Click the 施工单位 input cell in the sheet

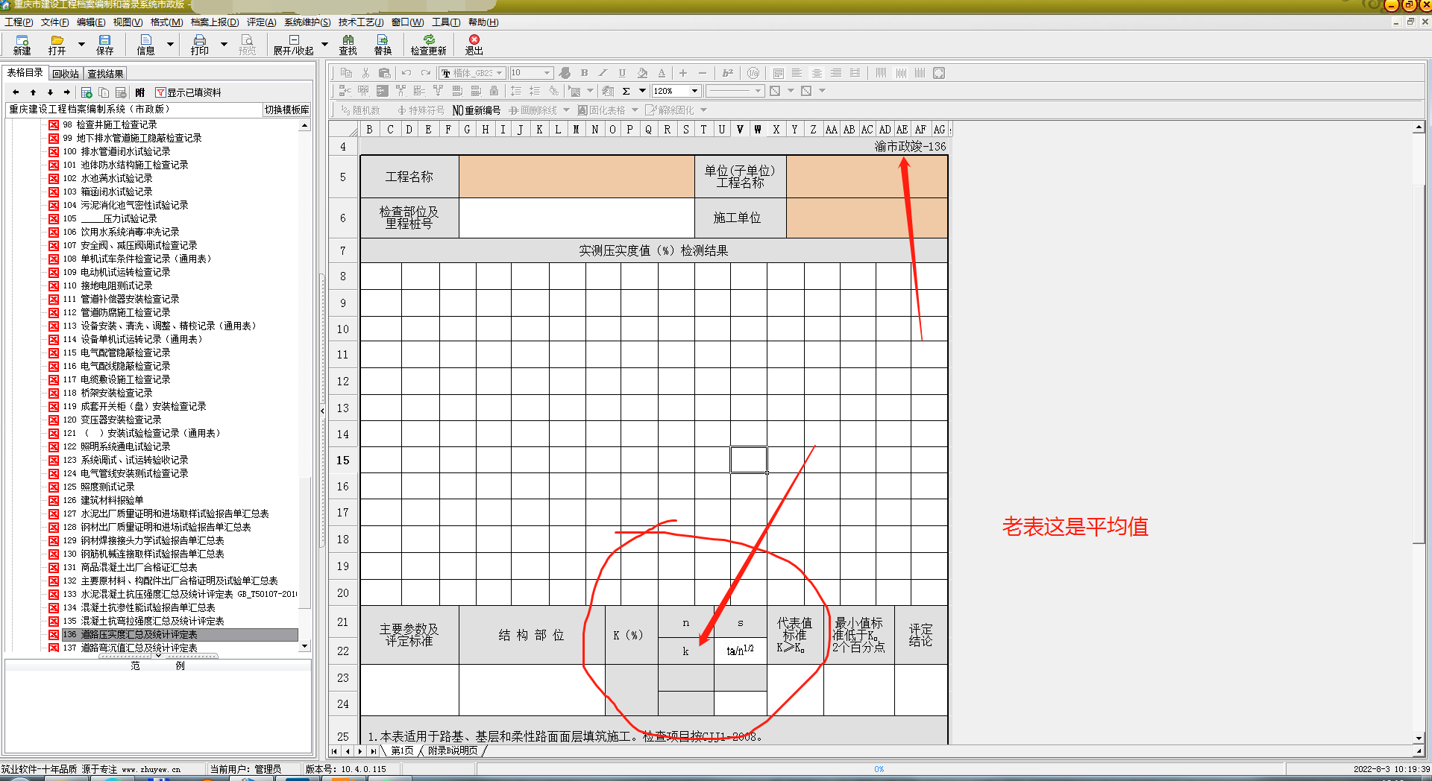867,218
